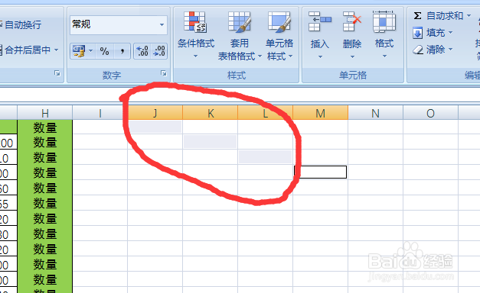Select column N header

click(x=376, y=113)
